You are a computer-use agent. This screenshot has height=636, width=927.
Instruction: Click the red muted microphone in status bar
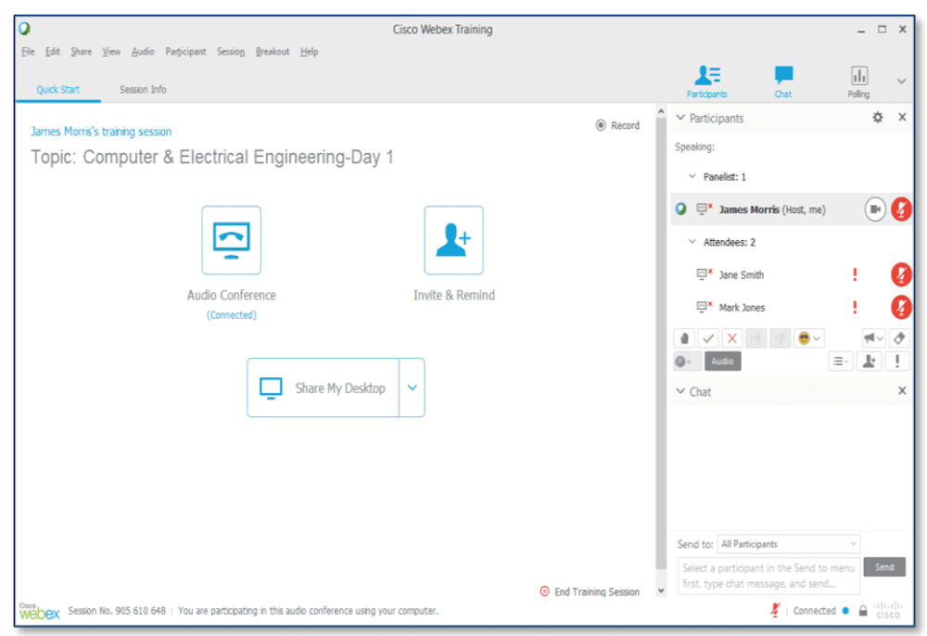[x=774, y=610]
